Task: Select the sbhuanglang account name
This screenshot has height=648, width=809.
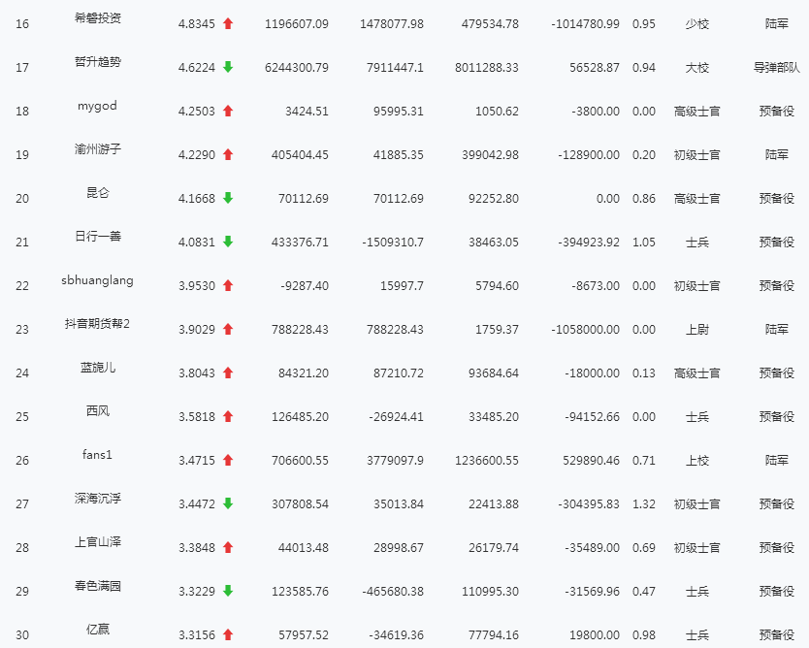Action: click(x=98, y=280)
